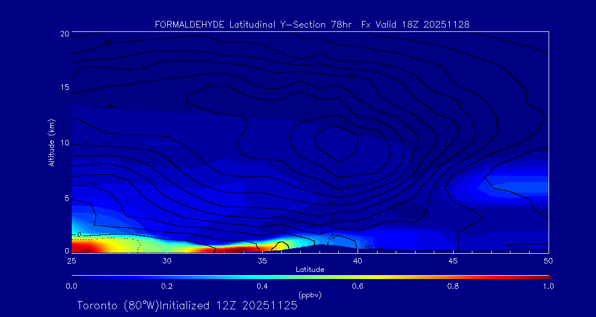Click the altitude axis tick label 15

[x=64, y=87]
